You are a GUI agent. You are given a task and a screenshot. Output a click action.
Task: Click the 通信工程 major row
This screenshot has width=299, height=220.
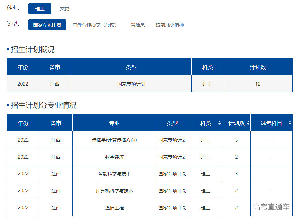pyautogui.click(x=114, y=207)
